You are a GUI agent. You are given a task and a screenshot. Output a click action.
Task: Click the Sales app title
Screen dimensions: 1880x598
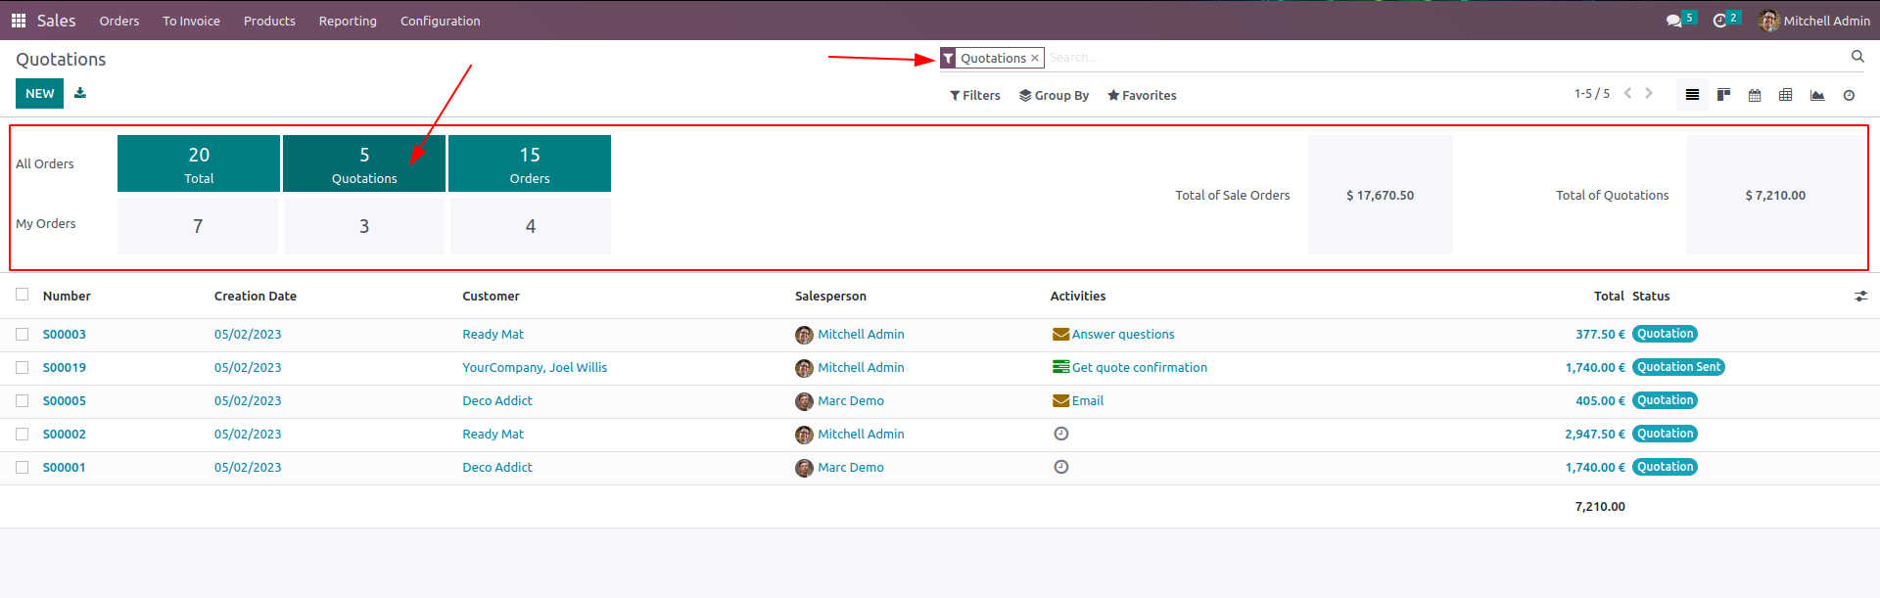[56, 21]
